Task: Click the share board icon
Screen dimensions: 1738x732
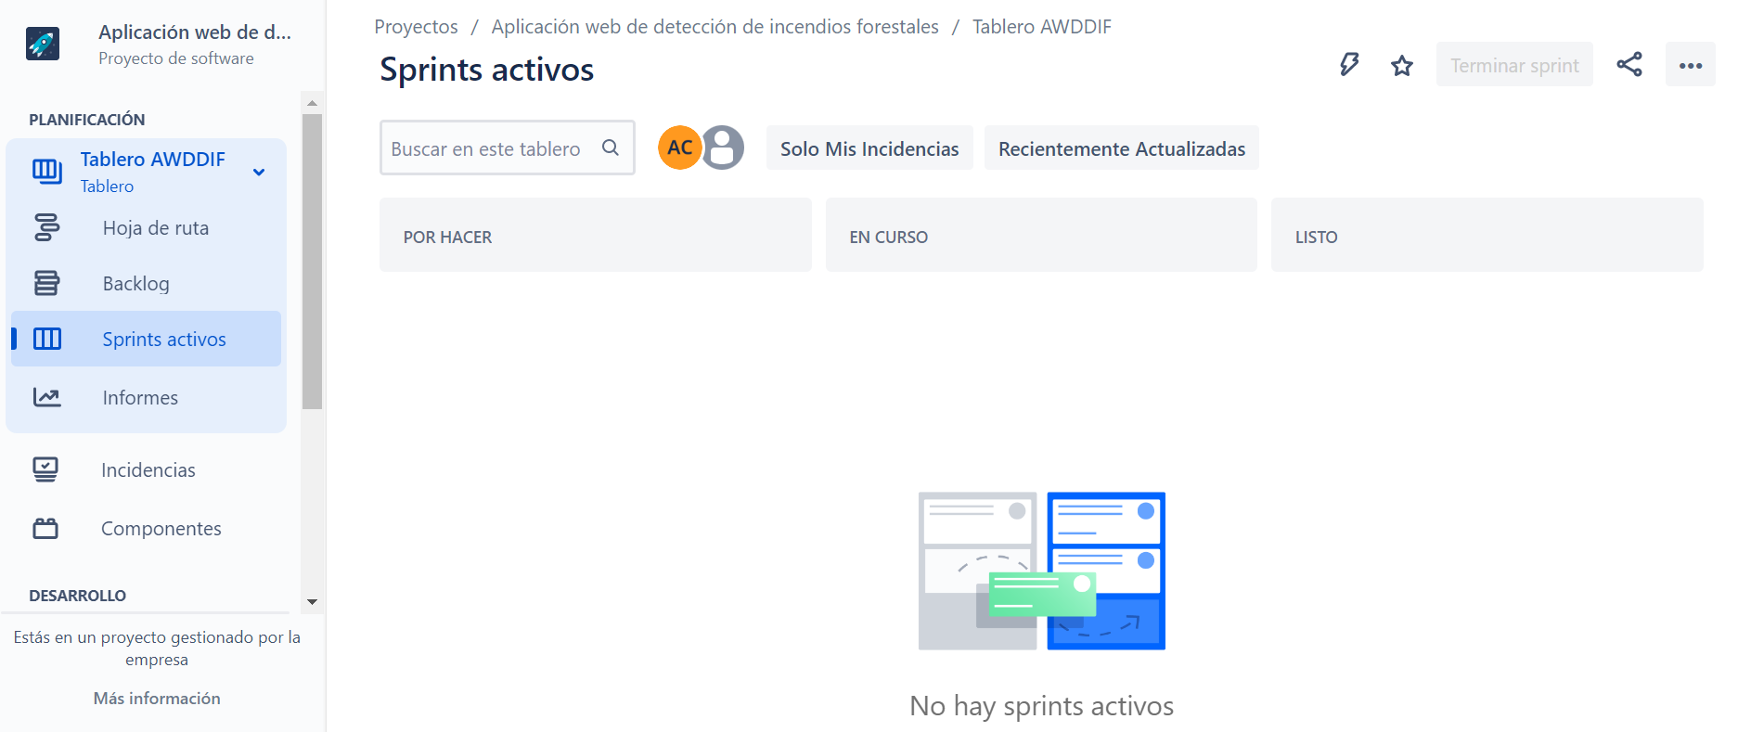Action: [1629, 64]
